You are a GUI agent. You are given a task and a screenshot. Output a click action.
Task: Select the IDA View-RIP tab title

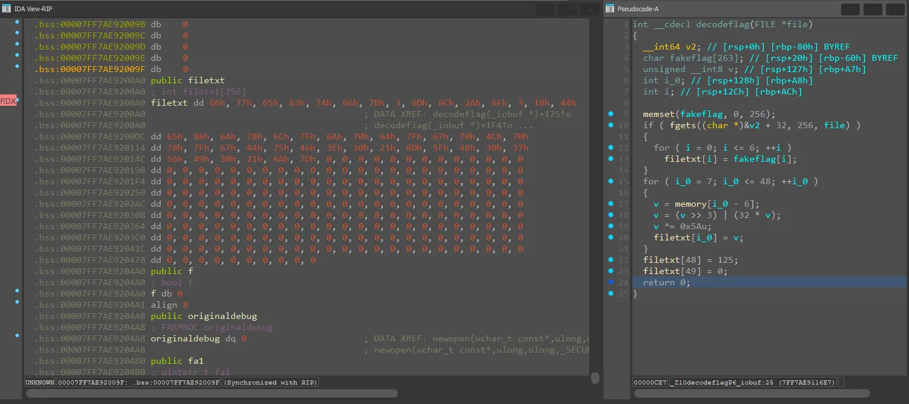click(33, 9)
